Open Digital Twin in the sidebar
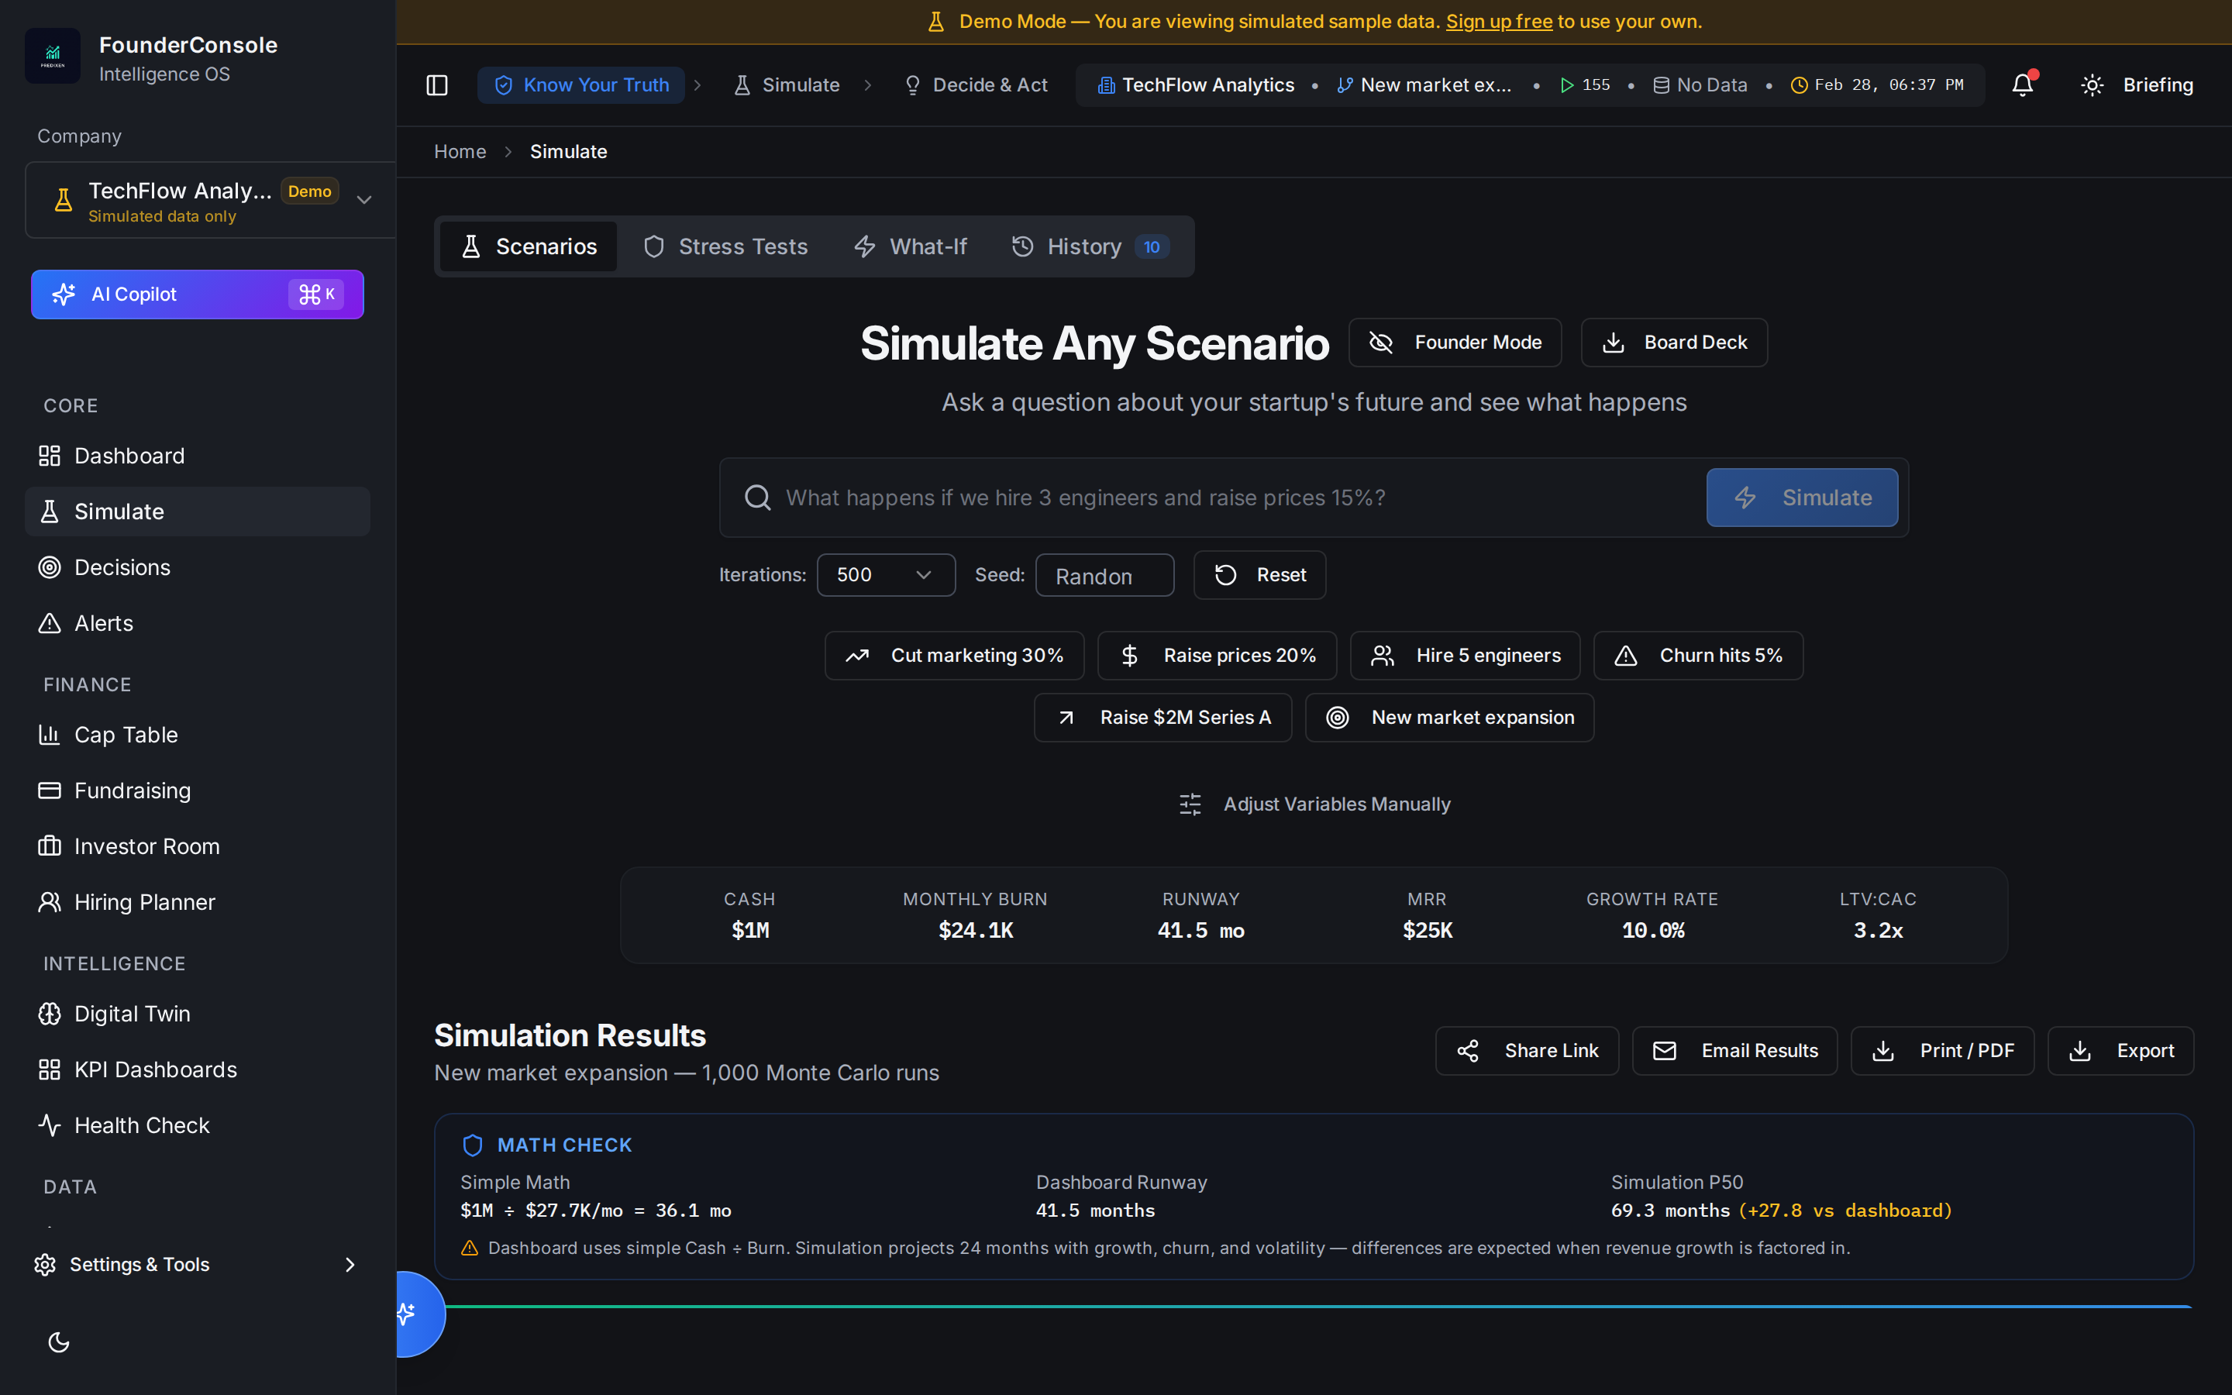Image resolution: width=2232 pixels, height=1395 pixels. tap(198, 1014)
